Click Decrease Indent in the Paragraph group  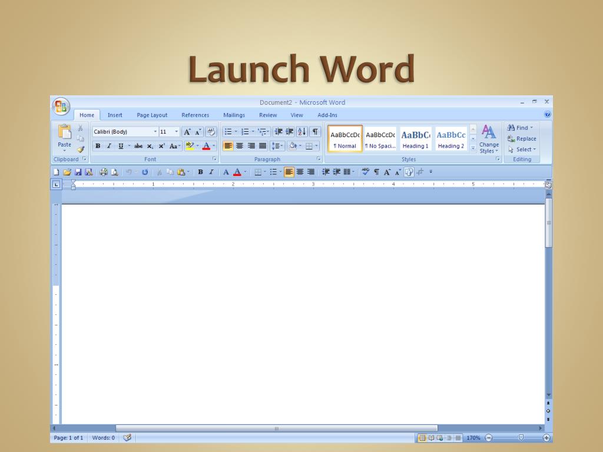(x=279, y=132)
